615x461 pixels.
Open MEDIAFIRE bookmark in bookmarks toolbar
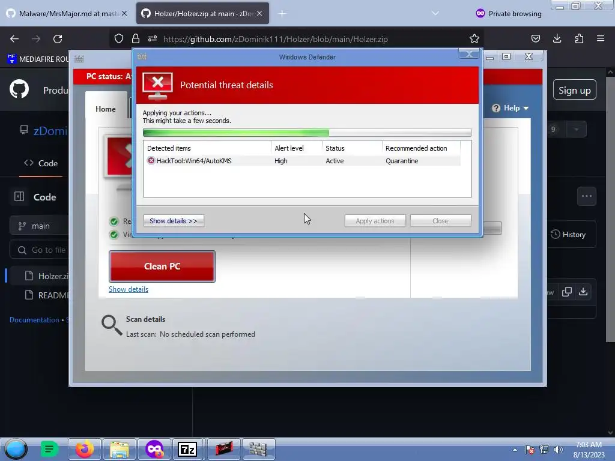[x=38, y=59]
